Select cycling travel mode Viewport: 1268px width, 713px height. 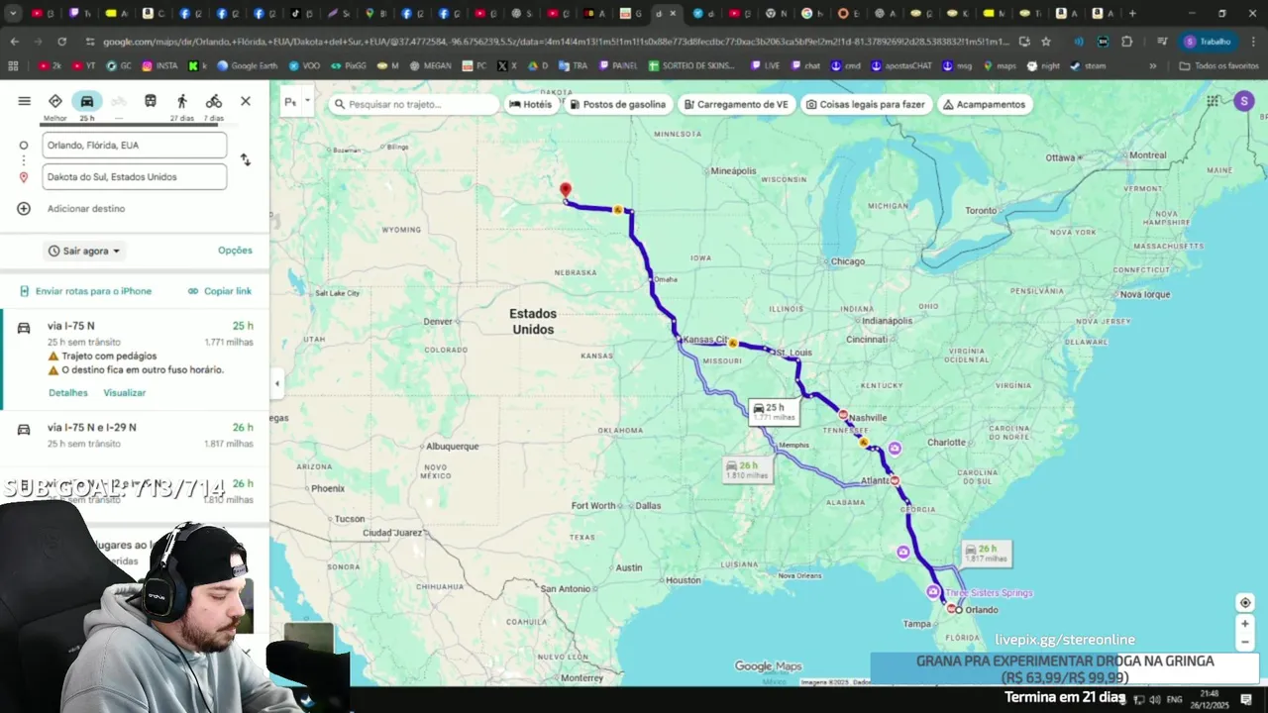(214, 101)
